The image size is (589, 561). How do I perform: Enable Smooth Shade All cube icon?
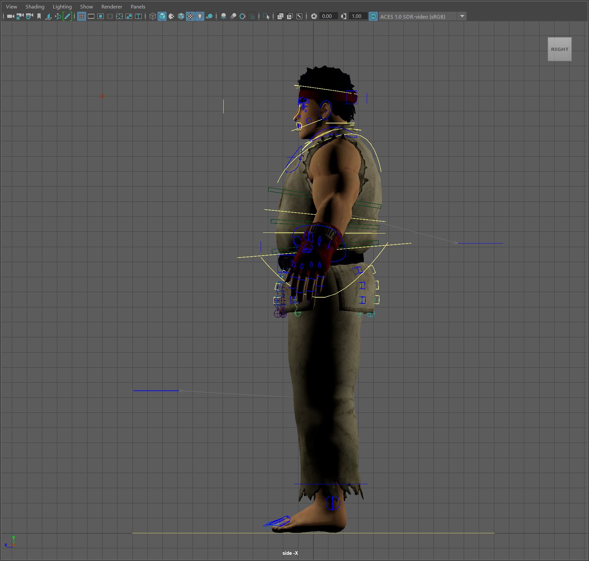(162, 16)
